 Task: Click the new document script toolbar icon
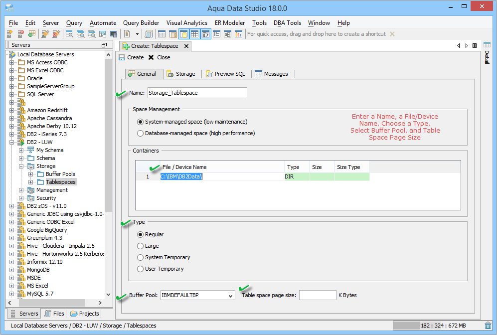127,34
